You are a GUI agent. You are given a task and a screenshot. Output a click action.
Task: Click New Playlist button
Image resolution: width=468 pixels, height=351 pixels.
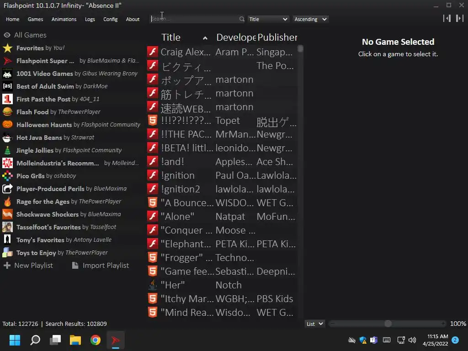(28, 266)
